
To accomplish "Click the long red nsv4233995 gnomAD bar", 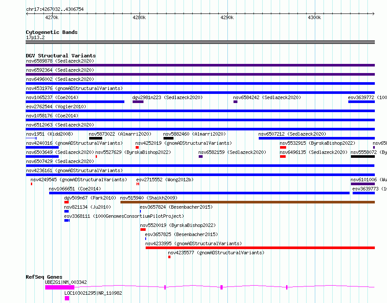I will coord(260,248).
